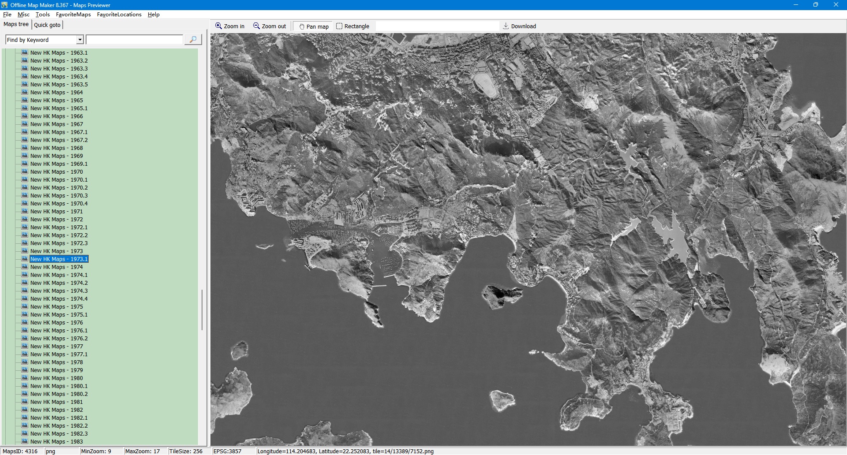The height and width of the screenshot is (455, 847).
Task: Click the Zoom out magnifier icon
Action: (x=256, y=26)
